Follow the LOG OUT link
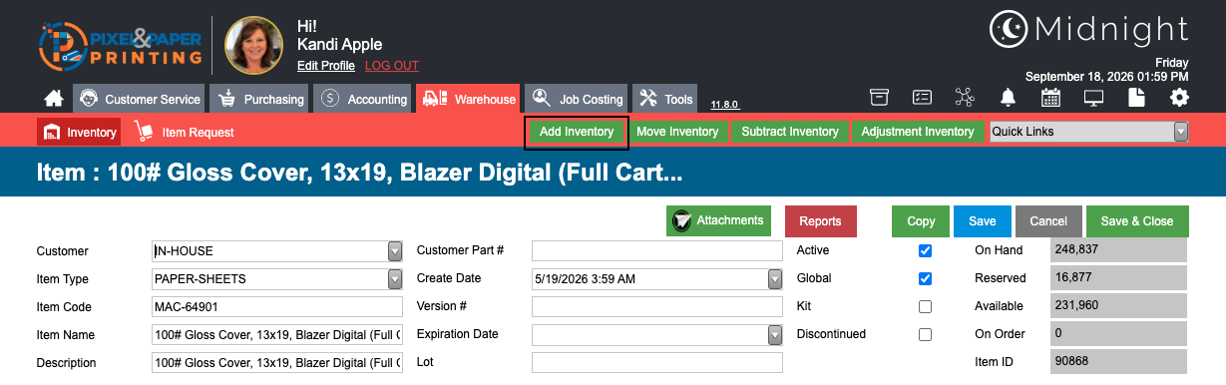This screenshot has height=385, width=1226. coord(392,66)
